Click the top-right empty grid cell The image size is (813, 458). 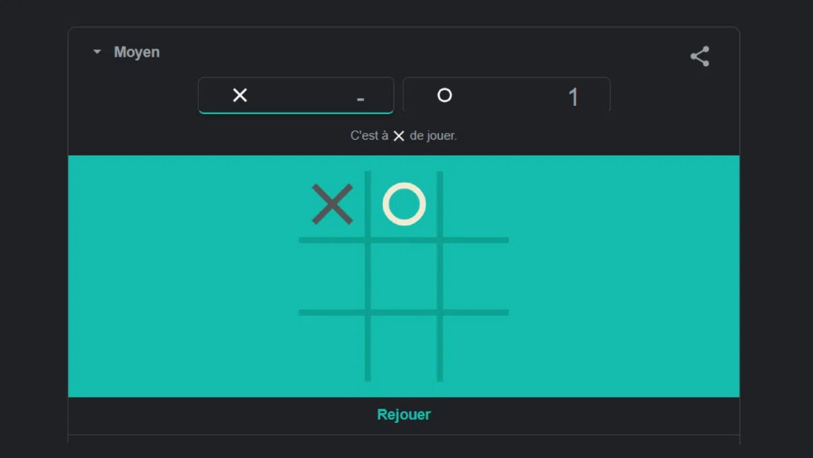pyautogui.click(x=476, y=204)
